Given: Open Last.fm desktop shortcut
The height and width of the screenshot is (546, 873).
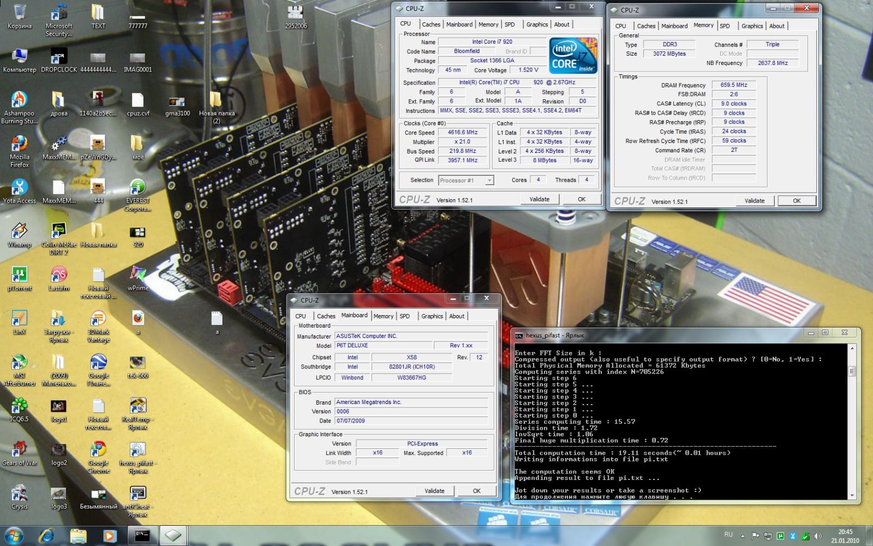Looking at the screenshot, I should (x=59, y=279).
